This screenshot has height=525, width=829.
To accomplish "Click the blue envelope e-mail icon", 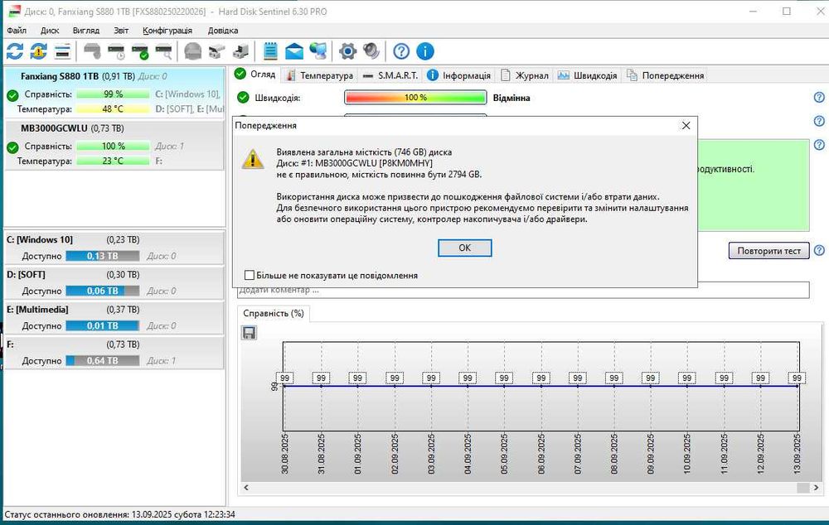I will [x=294, y=51].
